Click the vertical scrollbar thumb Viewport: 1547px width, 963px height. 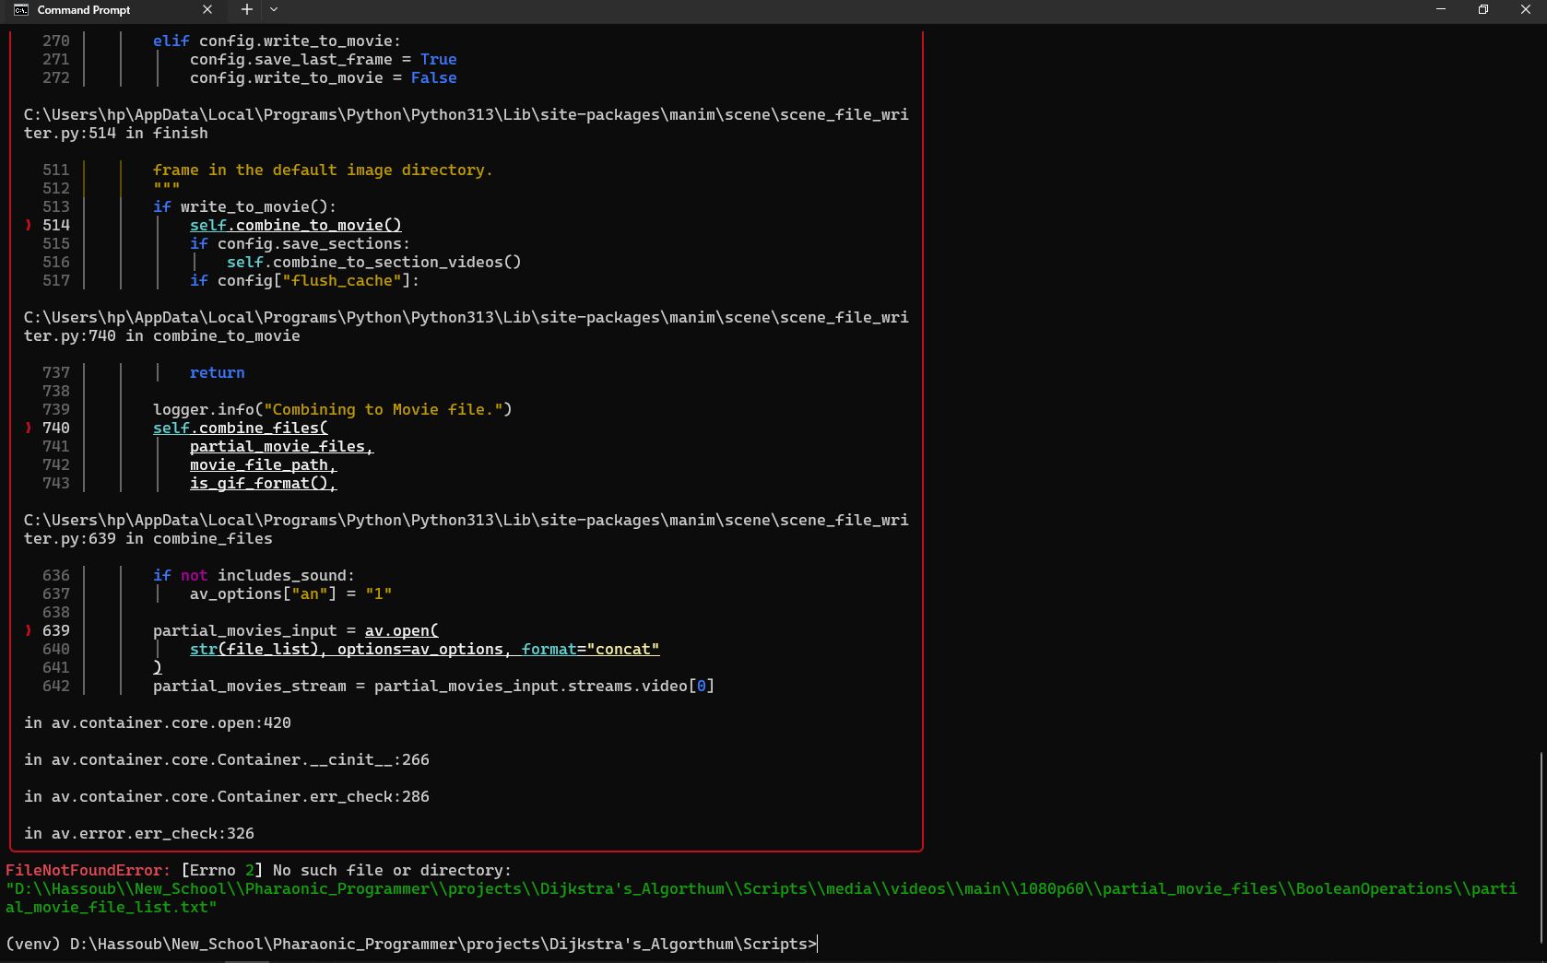(1541, 848)
